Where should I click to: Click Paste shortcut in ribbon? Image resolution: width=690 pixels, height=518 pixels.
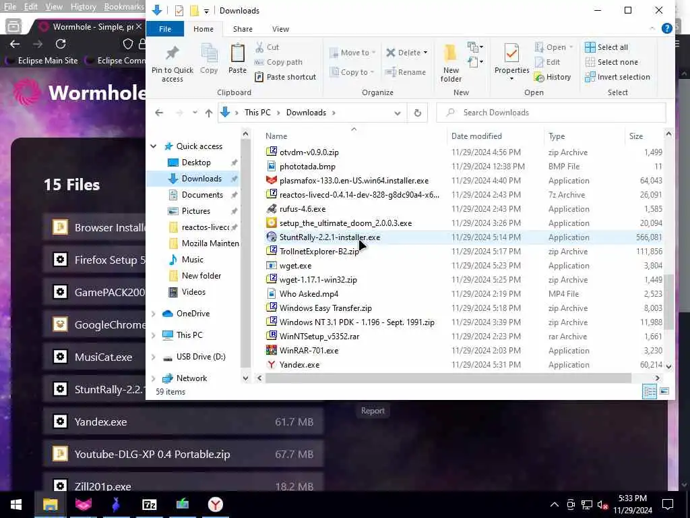pyautogui.click(x=285, y=77)
